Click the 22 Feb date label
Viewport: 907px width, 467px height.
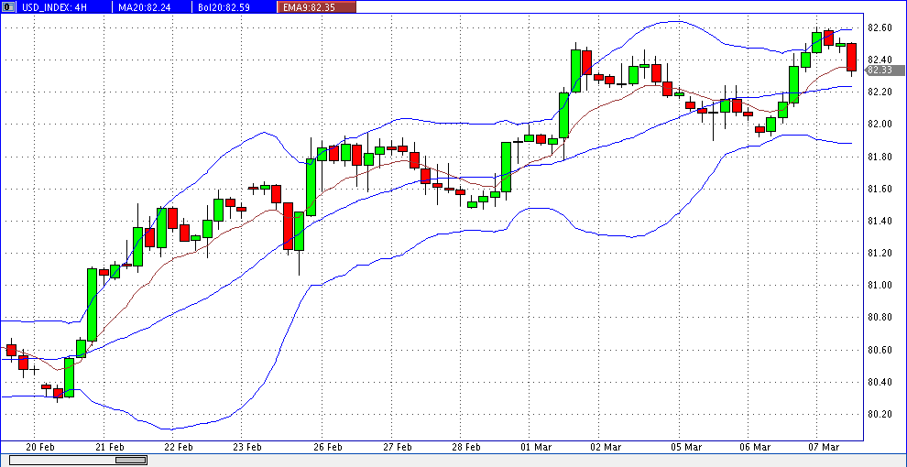point(178,448)
